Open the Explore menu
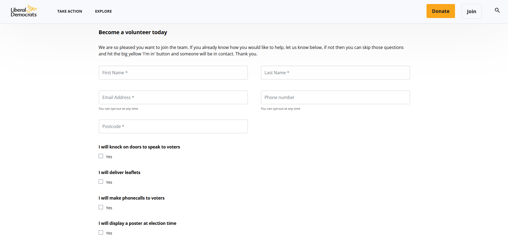 [103, 11]
